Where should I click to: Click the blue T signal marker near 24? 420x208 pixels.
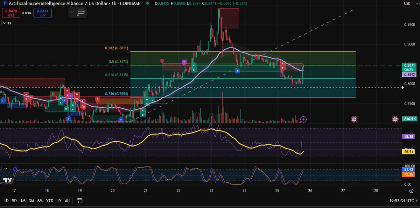point(237,71)
